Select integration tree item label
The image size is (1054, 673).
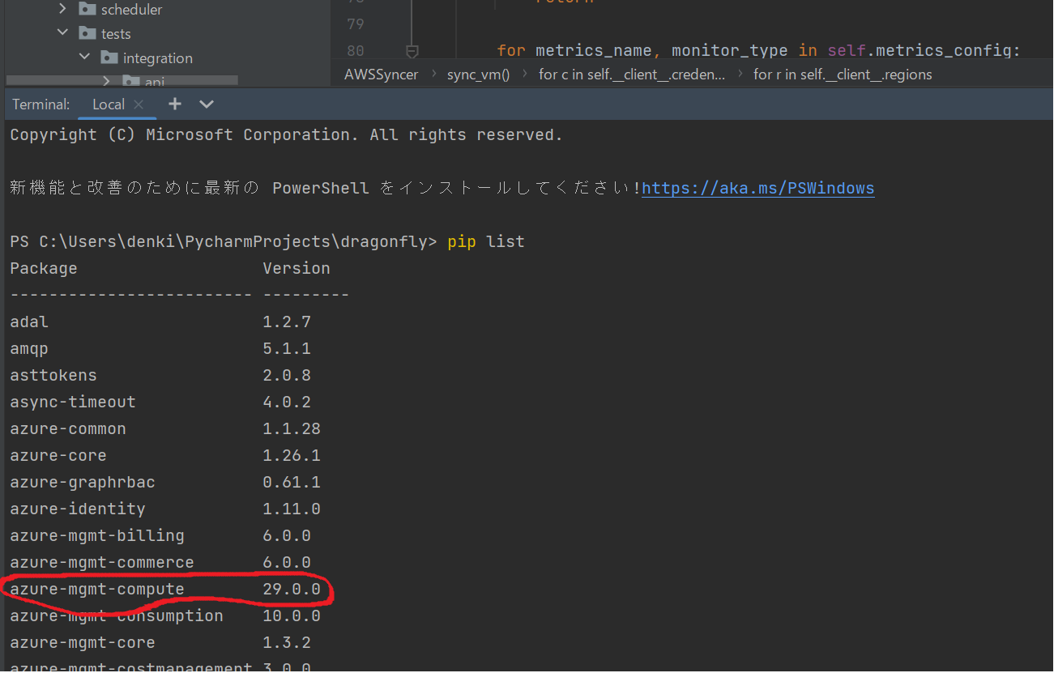158,58
